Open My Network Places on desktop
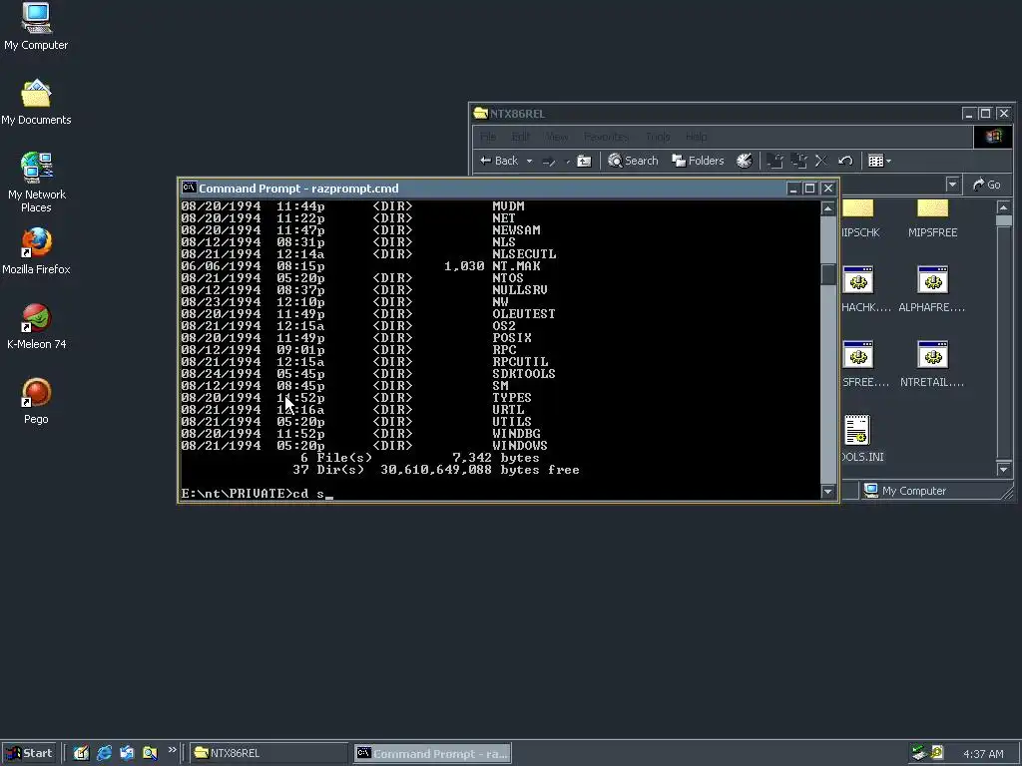Screen dimensions: 1022x766 pos(36,183)
